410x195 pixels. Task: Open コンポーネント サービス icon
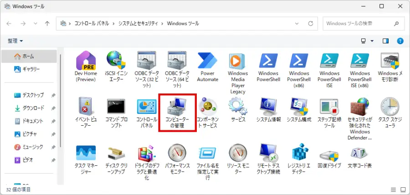(x=207, y=107)
